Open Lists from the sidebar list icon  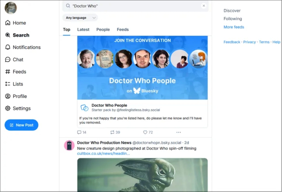coord(8,84)
